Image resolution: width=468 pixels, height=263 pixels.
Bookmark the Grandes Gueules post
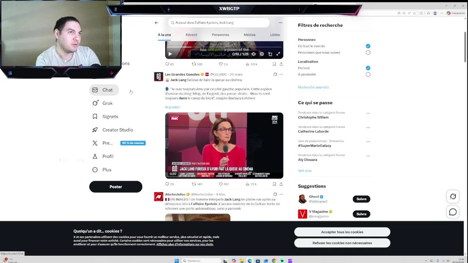click(x=274, y=184)
